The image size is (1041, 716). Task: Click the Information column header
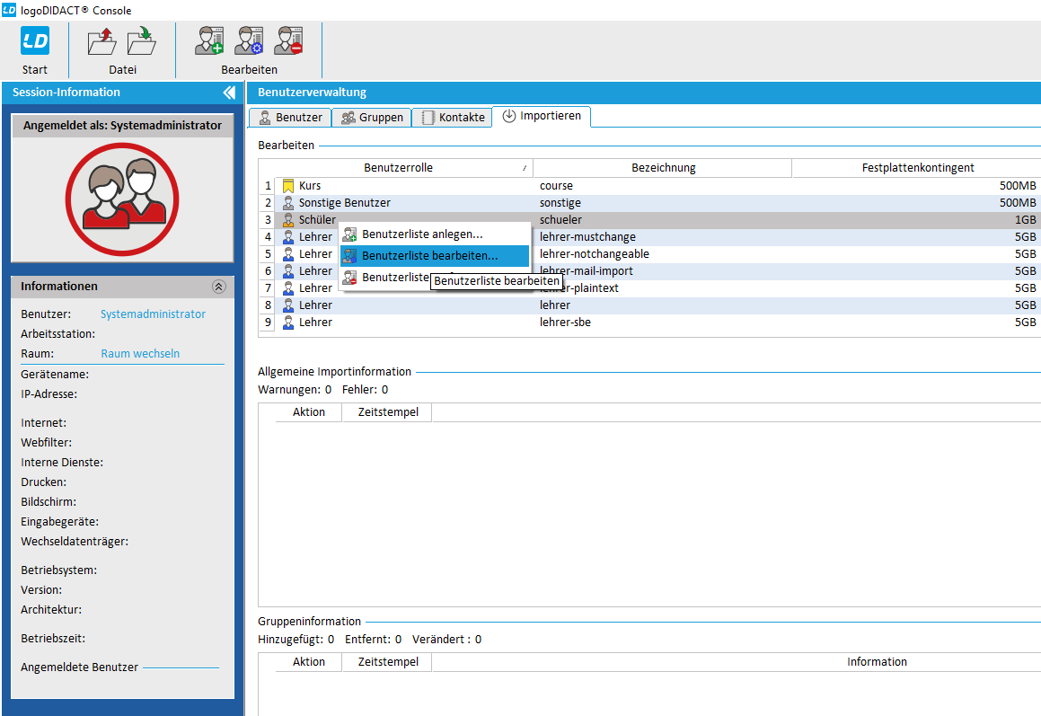pos(877,662)
